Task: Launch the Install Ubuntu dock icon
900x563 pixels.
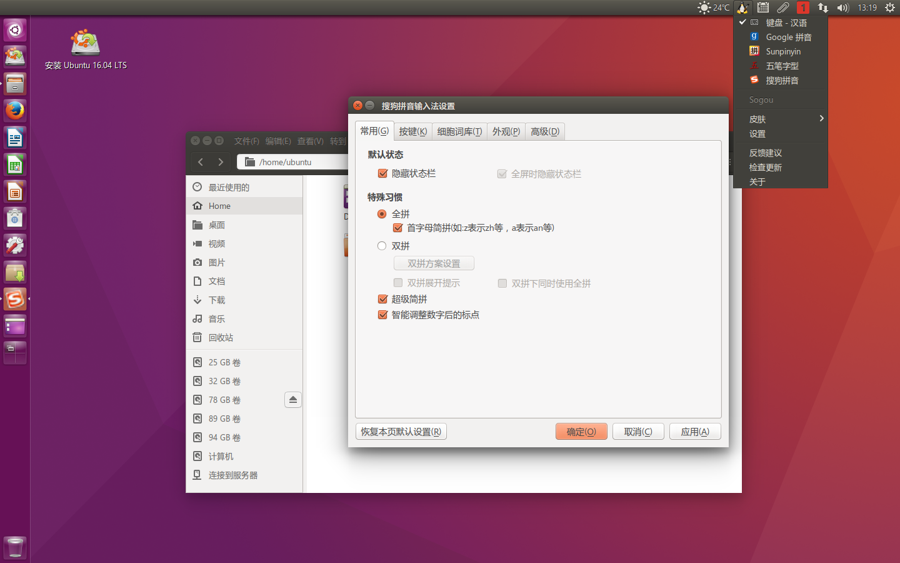Action: pyautogui.click(x=15, y=57)
